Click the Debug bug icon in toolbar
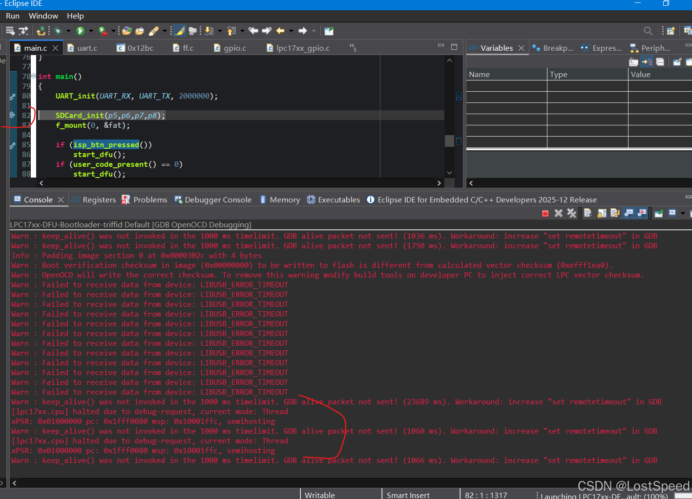This screenshot has height=499, width=692. 58,31
